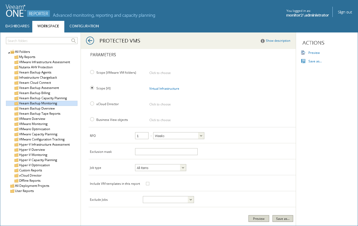Open the Configuration tab
The height and width of the screenshot is (226, 358).
click(84, 26)
